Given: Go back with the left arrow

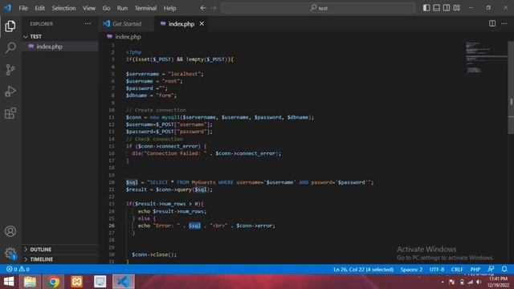Looking at the screenshot, I should click(203, 8).
